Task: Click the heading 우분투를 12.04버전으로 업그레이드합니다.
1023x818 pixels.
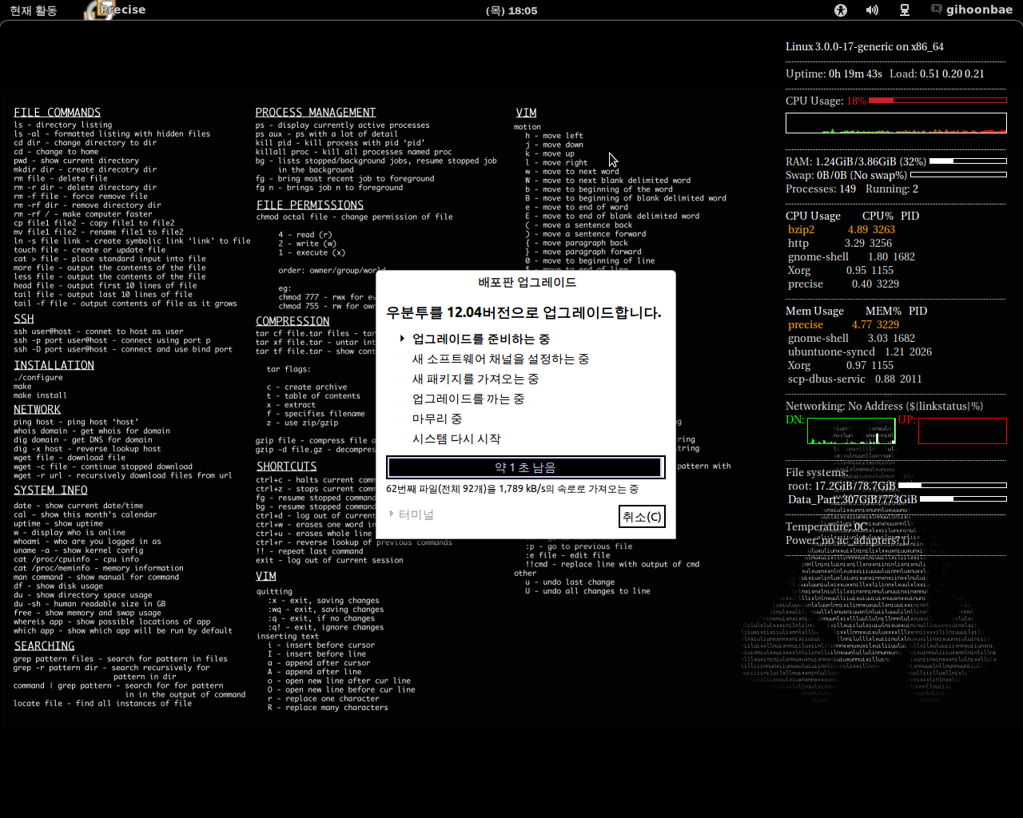Action: [523, 312]
